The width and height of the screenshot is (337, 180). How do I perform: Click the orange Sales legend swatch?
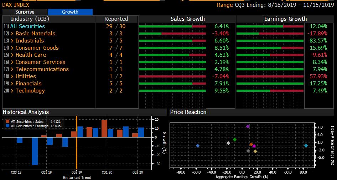click(8, 122)
